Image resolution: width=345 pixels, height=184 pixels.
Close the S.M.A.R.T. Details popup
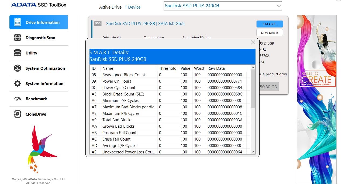(x=253, y=42)
